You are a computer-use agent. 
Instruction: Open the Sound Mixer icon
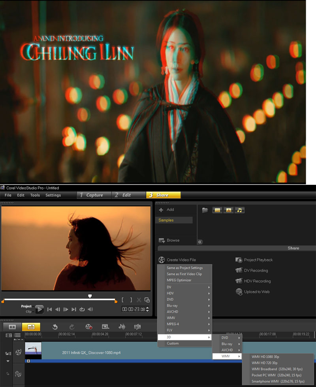coord(122,327)
